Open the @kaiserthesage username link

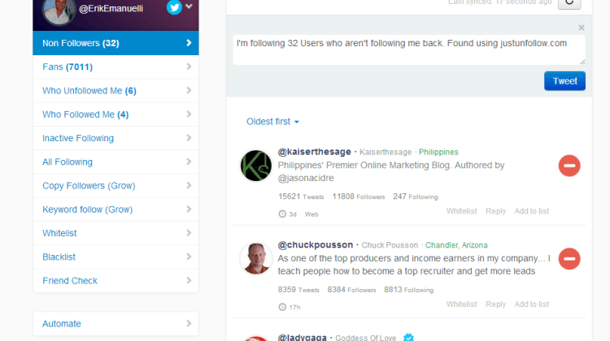tap(314, 152)
